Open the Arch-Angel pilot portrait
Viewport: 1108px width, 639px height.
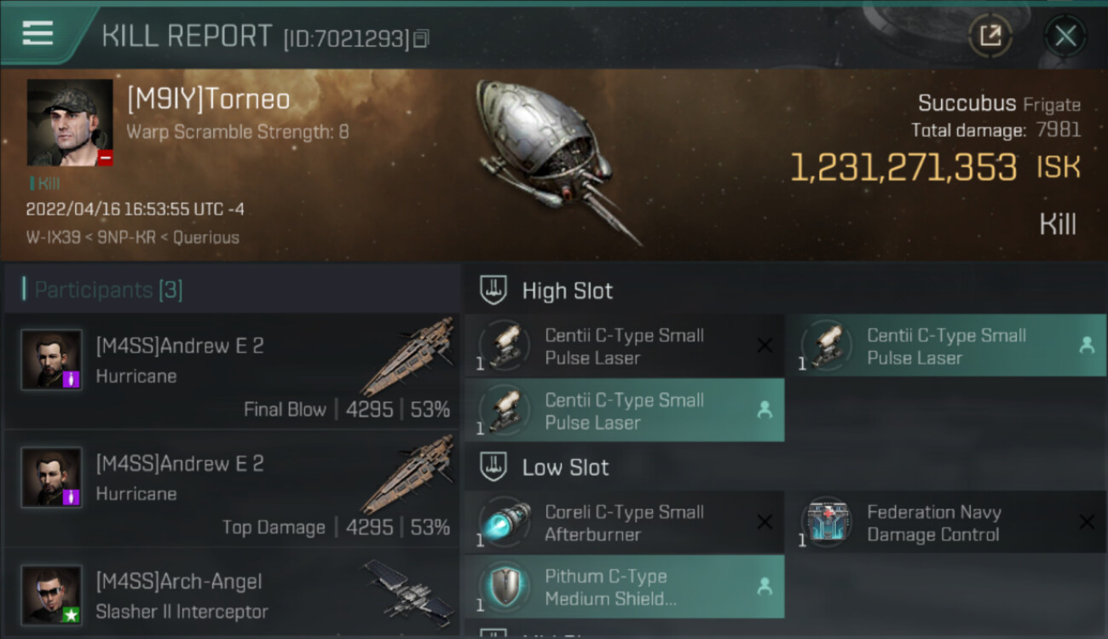51,595
